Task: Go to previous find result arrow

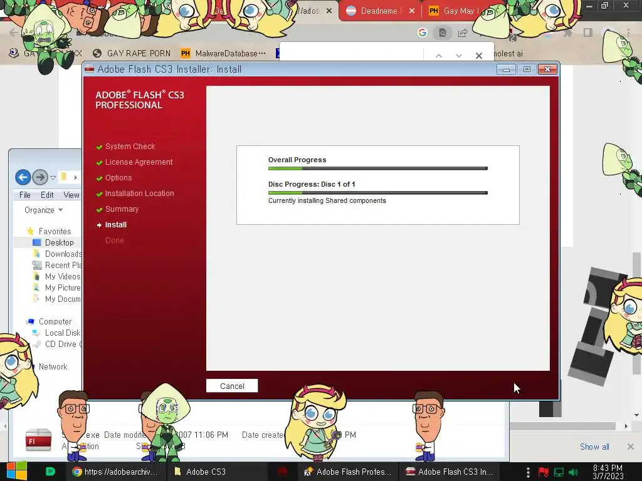Action: tap(438, 56)
